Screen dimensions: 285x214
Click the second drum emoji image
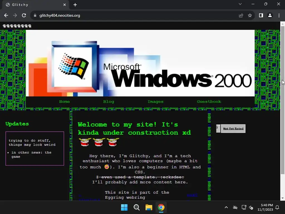(99, 142)
